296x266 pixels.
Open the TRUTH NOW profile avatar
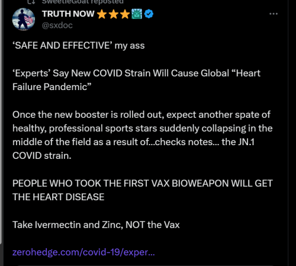(x=24, y=20)
